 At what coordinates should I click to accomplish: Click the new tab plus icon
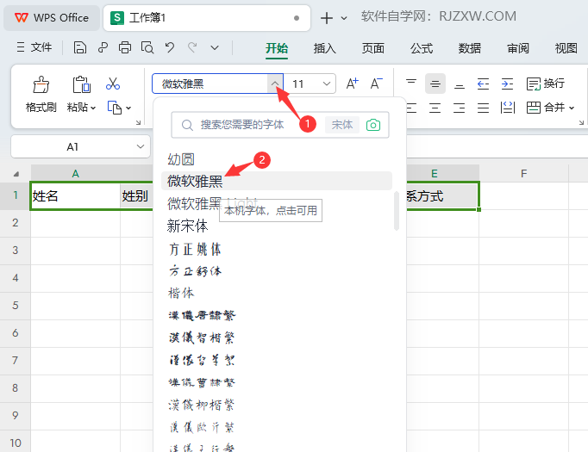pyautogui.click(x=327, y=17)
